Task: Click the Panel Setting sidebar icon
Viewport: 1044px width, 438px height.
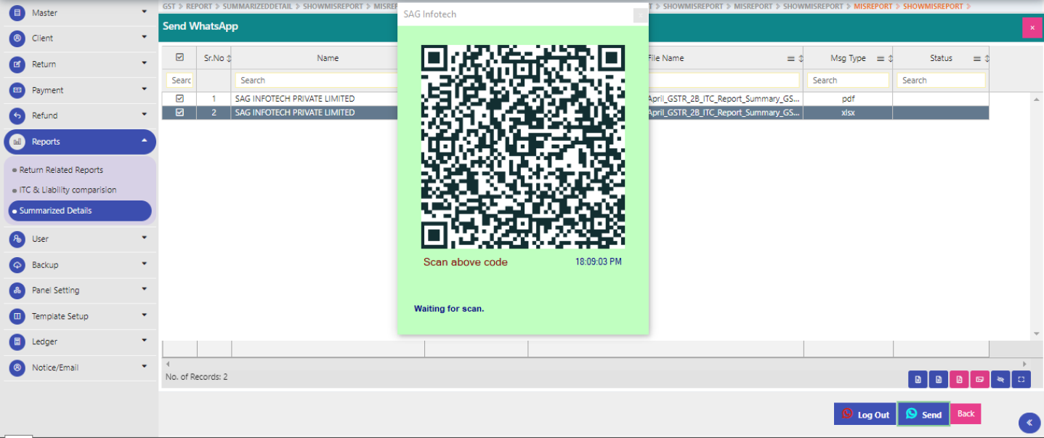Action: (x=17, y=291)
